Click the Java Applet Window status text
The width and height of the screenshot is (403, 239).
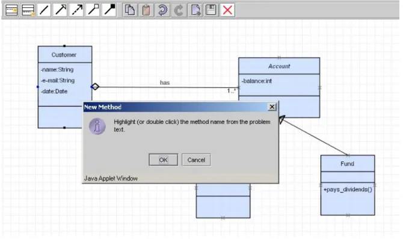(x=111, y=178)
